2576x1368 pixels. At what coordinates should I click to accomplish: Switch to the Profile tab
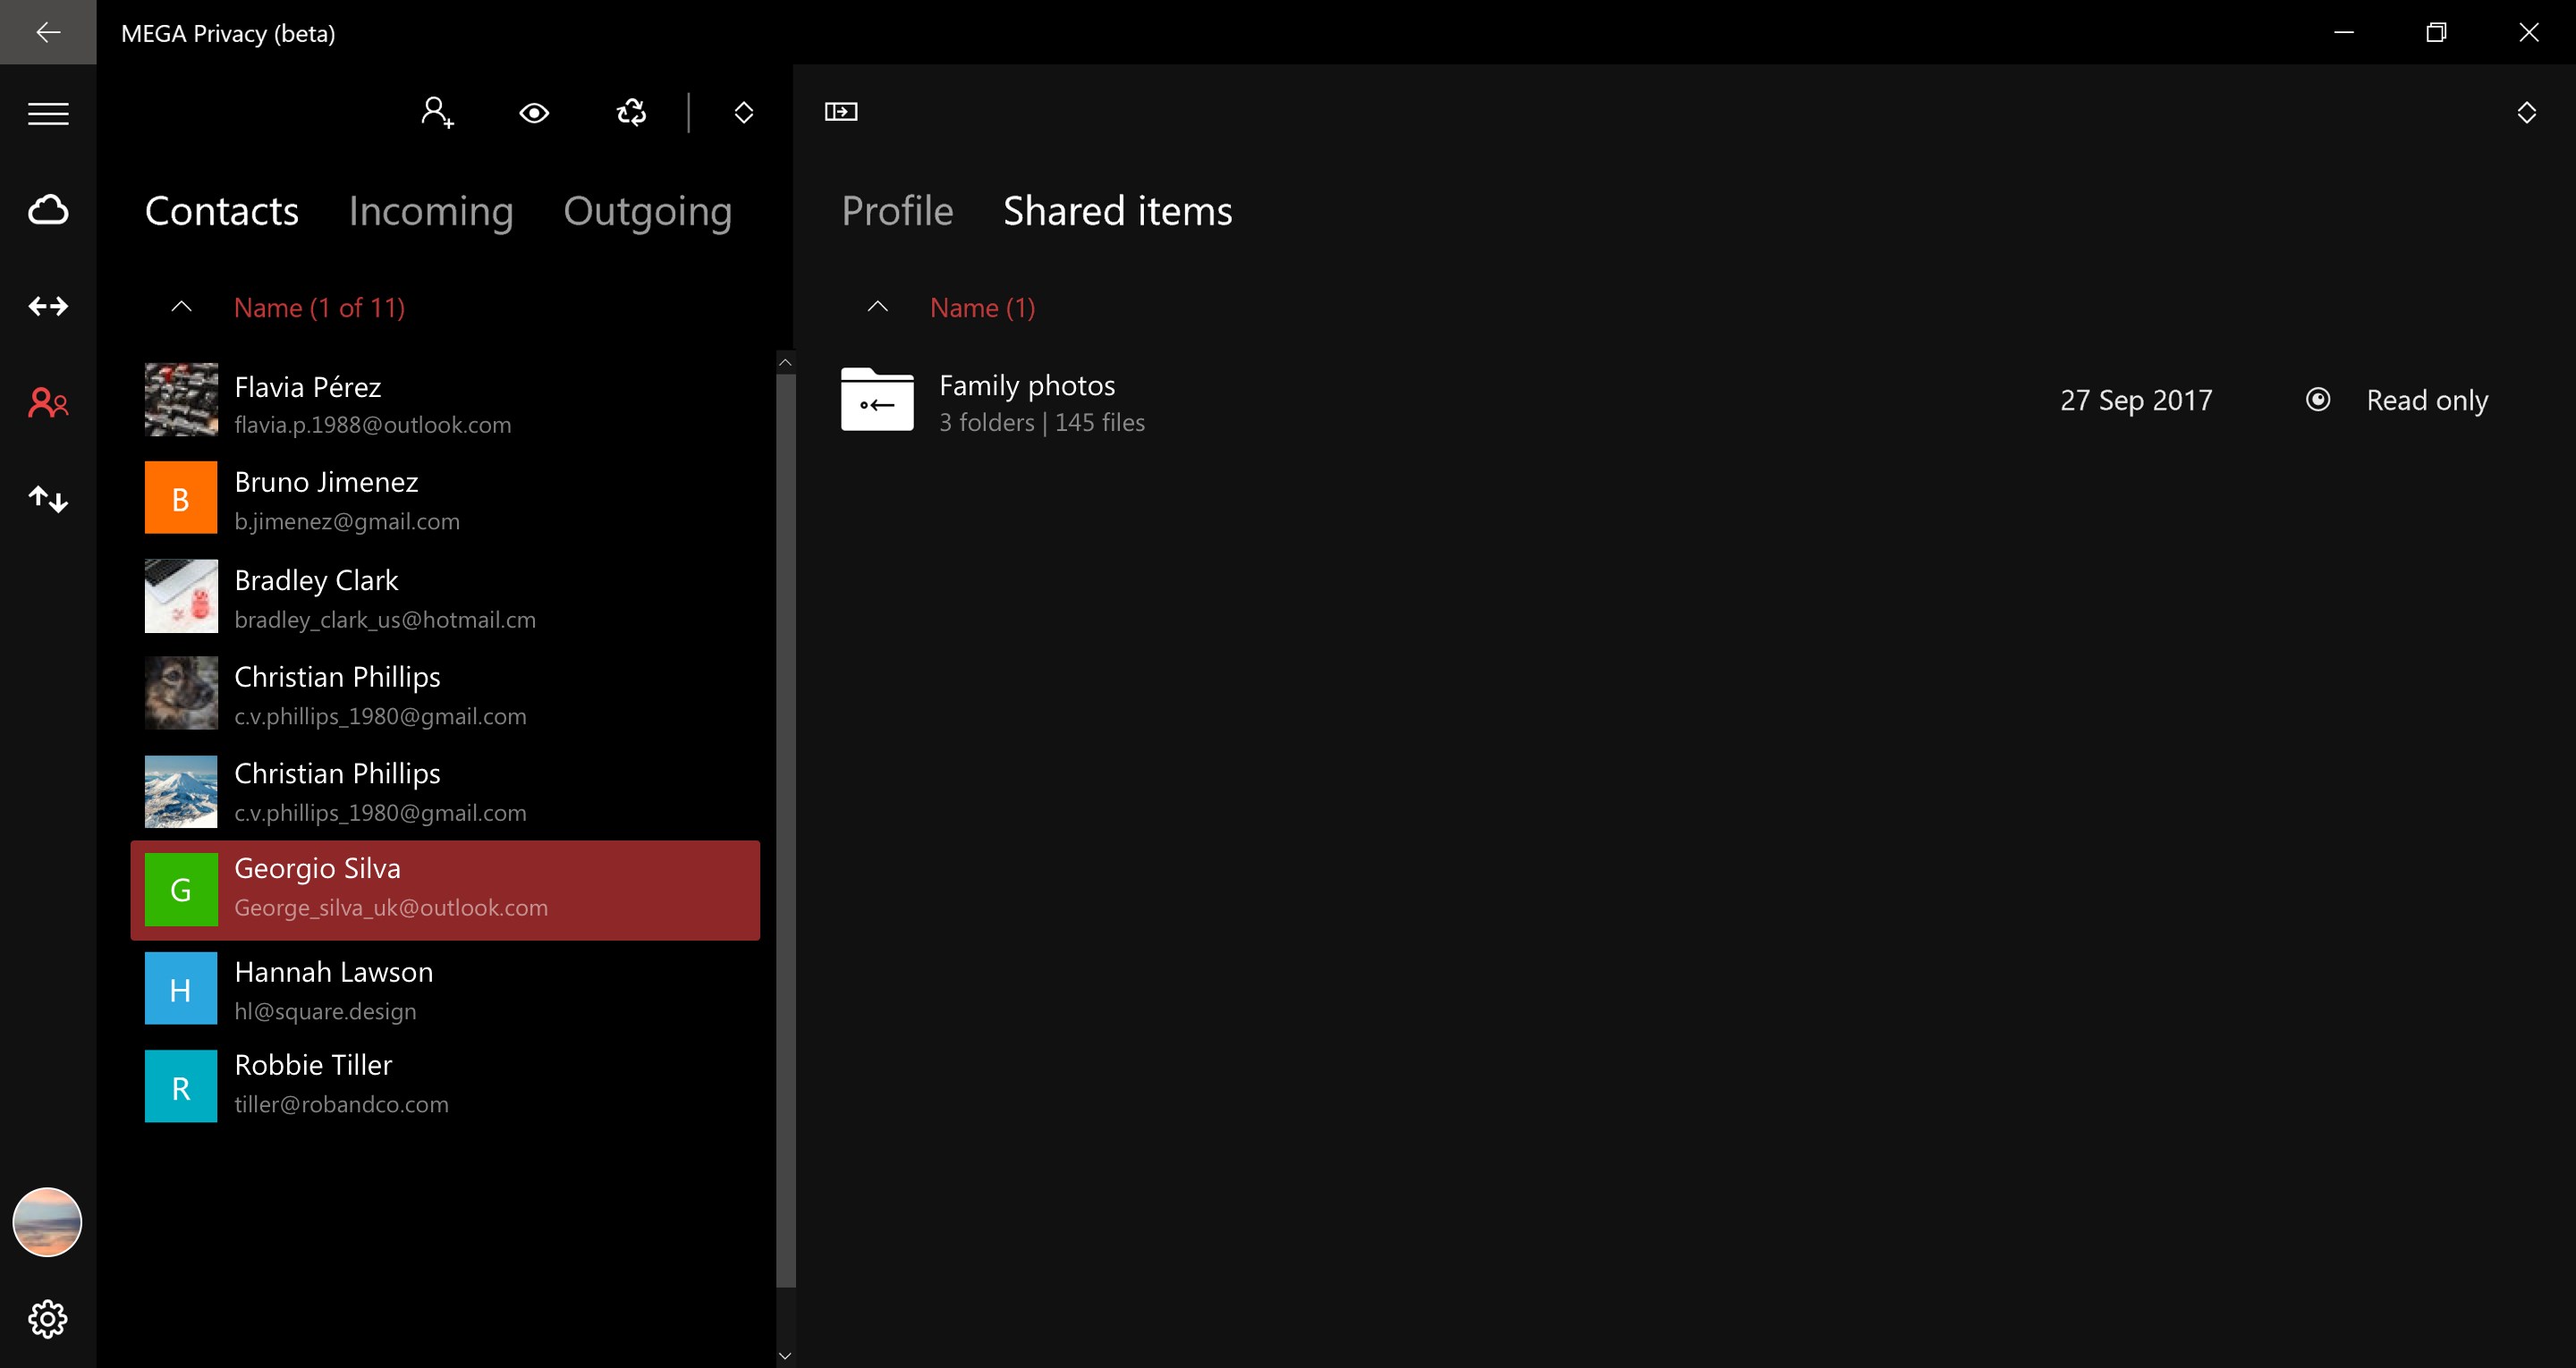click(896, 211)
